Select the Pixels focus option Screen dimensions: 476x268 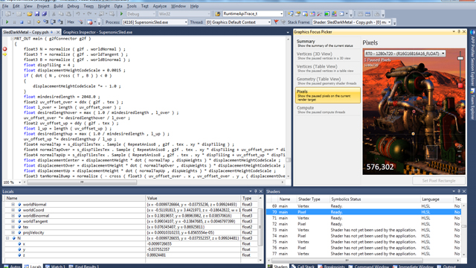(x=327, y=95)
